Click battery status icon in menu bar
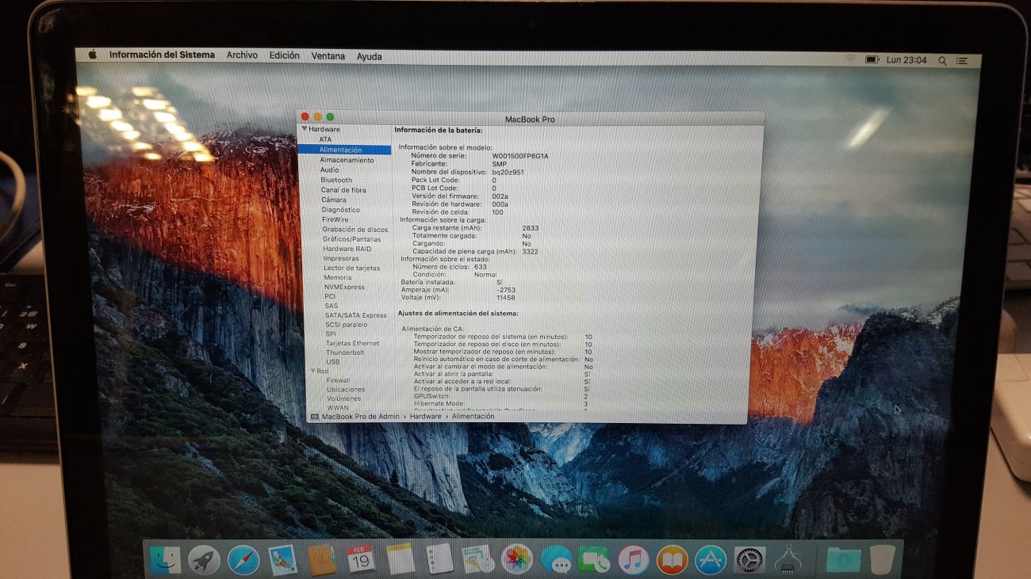The width and height of the screenshot is (1031, 579). click(x=872, y=59)
